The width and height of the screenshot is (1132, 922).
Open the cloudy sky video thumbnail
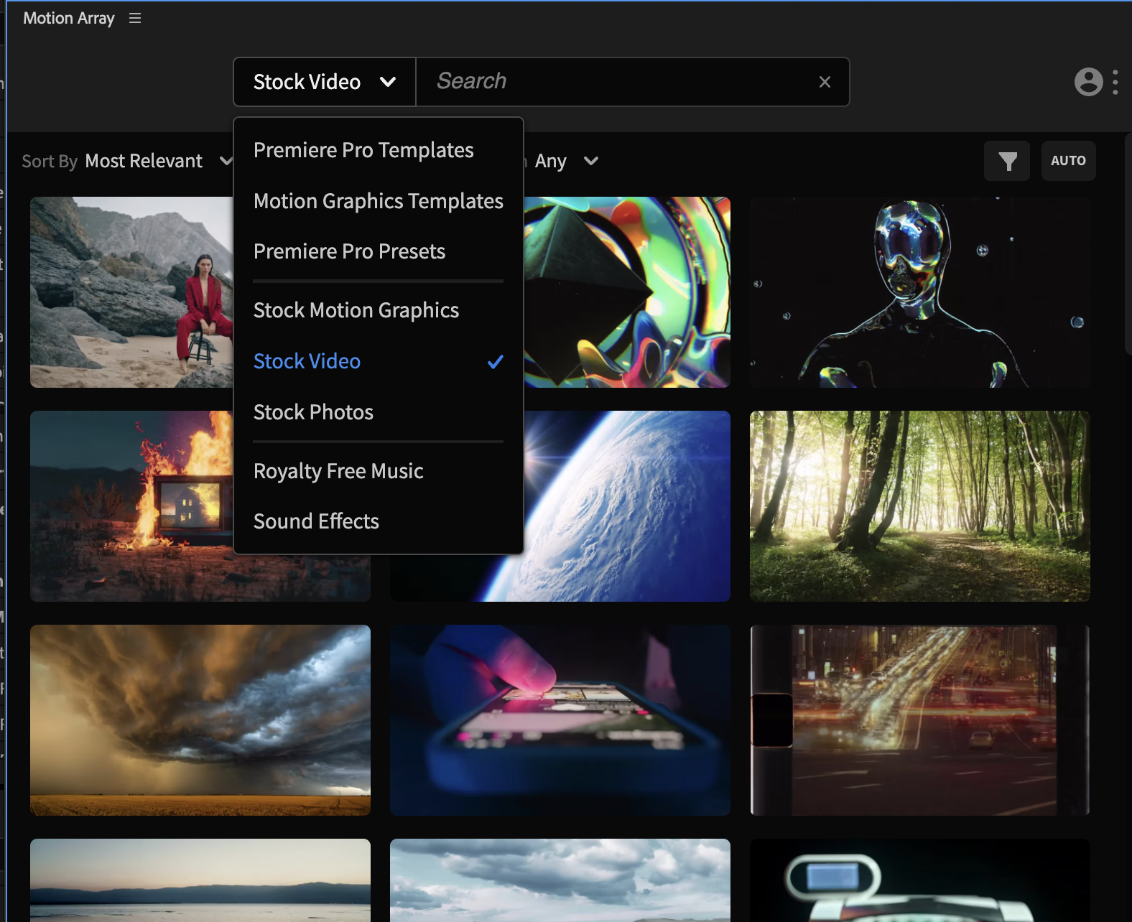[x=560, y=880]
